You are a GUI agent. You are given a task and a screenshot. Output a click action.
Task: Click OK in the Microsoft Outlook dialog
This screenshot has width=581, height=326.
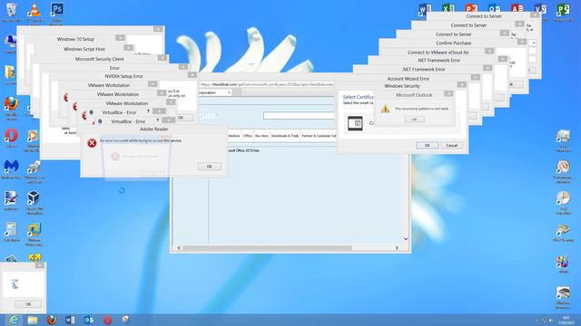pos(414,120)
